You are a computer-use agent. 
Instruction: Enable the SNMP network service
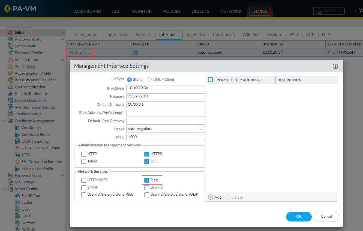coord(83,187)
